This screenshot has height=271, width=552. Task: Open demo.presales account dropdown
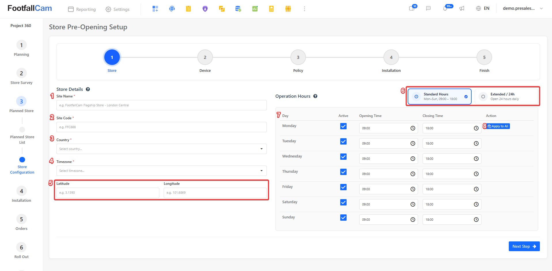(523, 8)
